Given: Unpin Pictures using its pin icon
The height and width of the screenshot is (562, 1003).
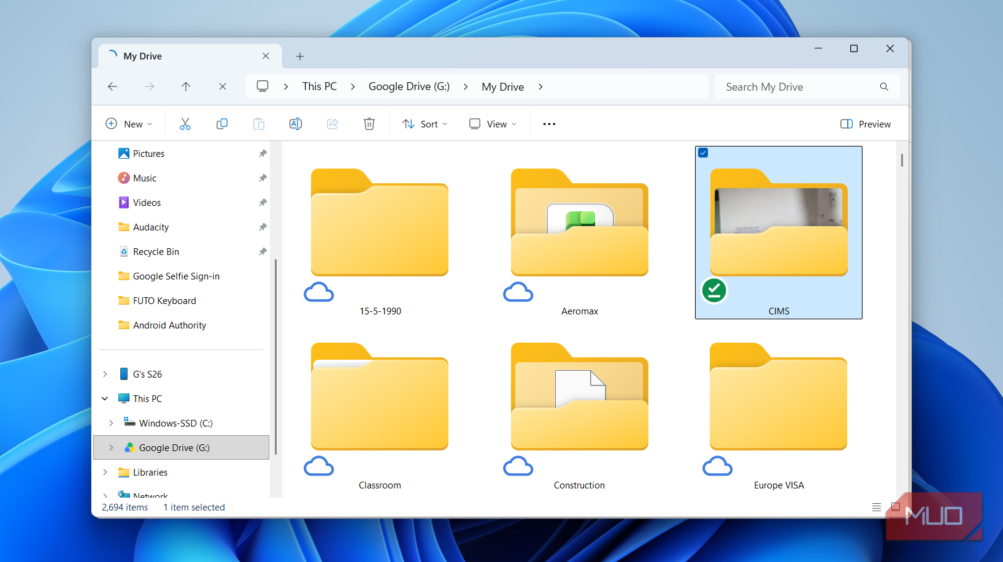Looking at the screenshot, I should (x=263, y=153).
